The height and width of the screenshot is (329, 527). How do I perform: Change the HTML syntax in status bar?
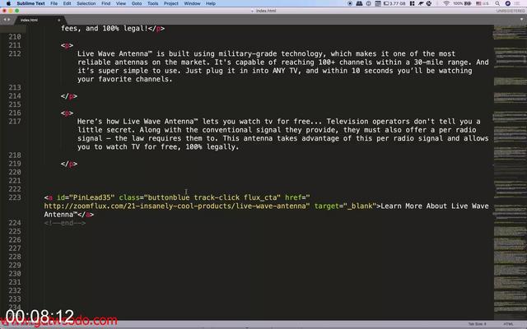tap(508, 324)
